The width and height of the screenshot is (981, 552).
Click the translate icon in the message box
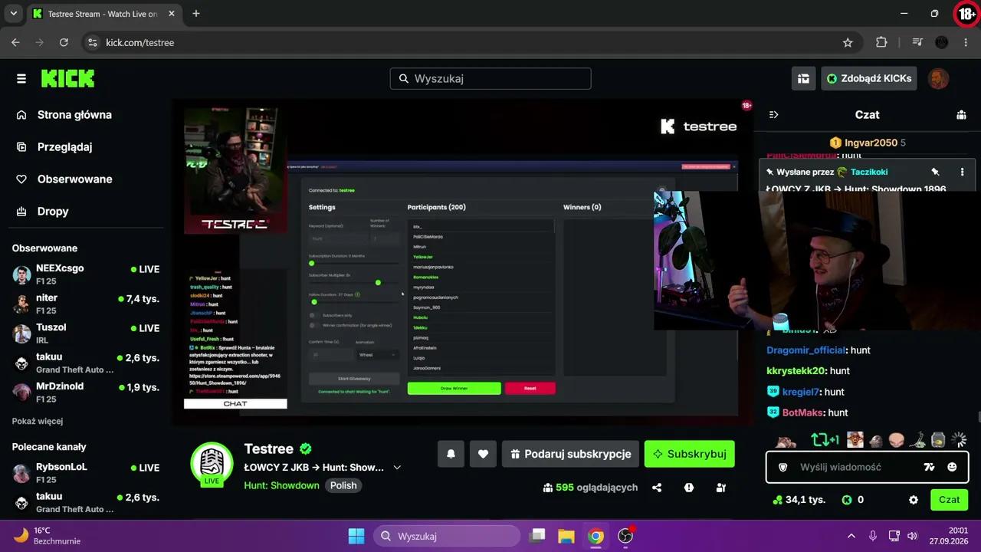tap(929, 467)
